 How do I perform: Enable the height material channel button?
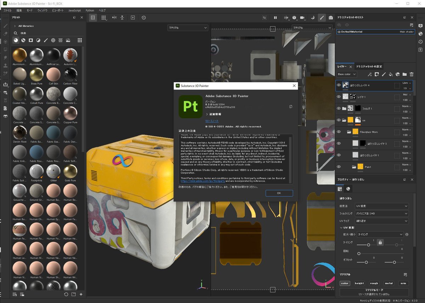pyautogui.click(x=359, y=283)
